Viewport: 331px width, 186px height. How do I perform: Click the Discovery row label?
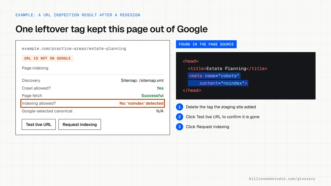click(x=31, y=80)
